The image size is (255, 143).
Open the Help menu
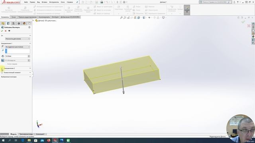pos(70,2)
